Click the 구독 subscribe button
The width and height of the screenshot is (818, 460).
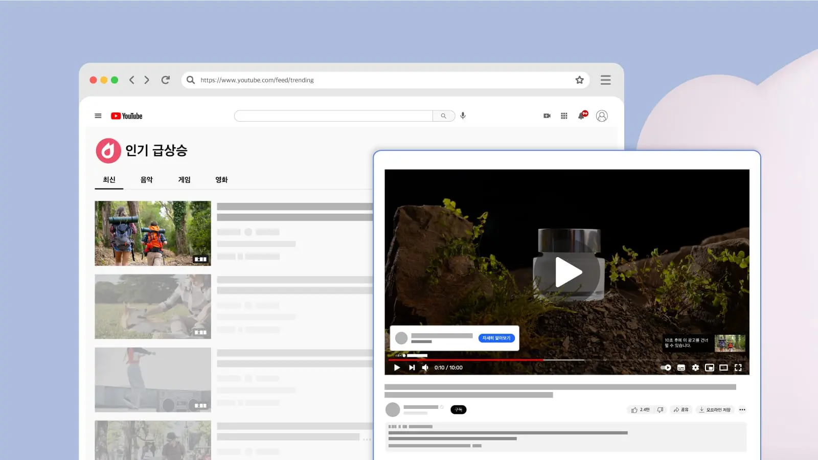pyautogui.click(x=458, y=410)
